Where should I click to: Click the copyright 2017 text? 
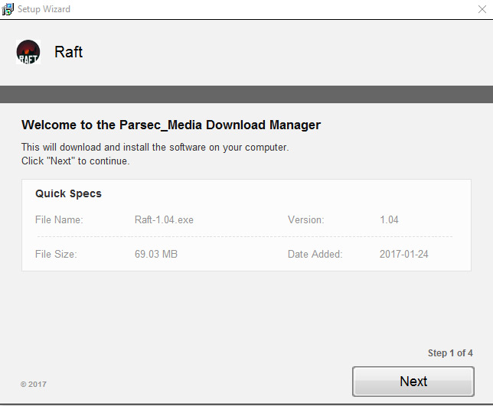(34, 384)
